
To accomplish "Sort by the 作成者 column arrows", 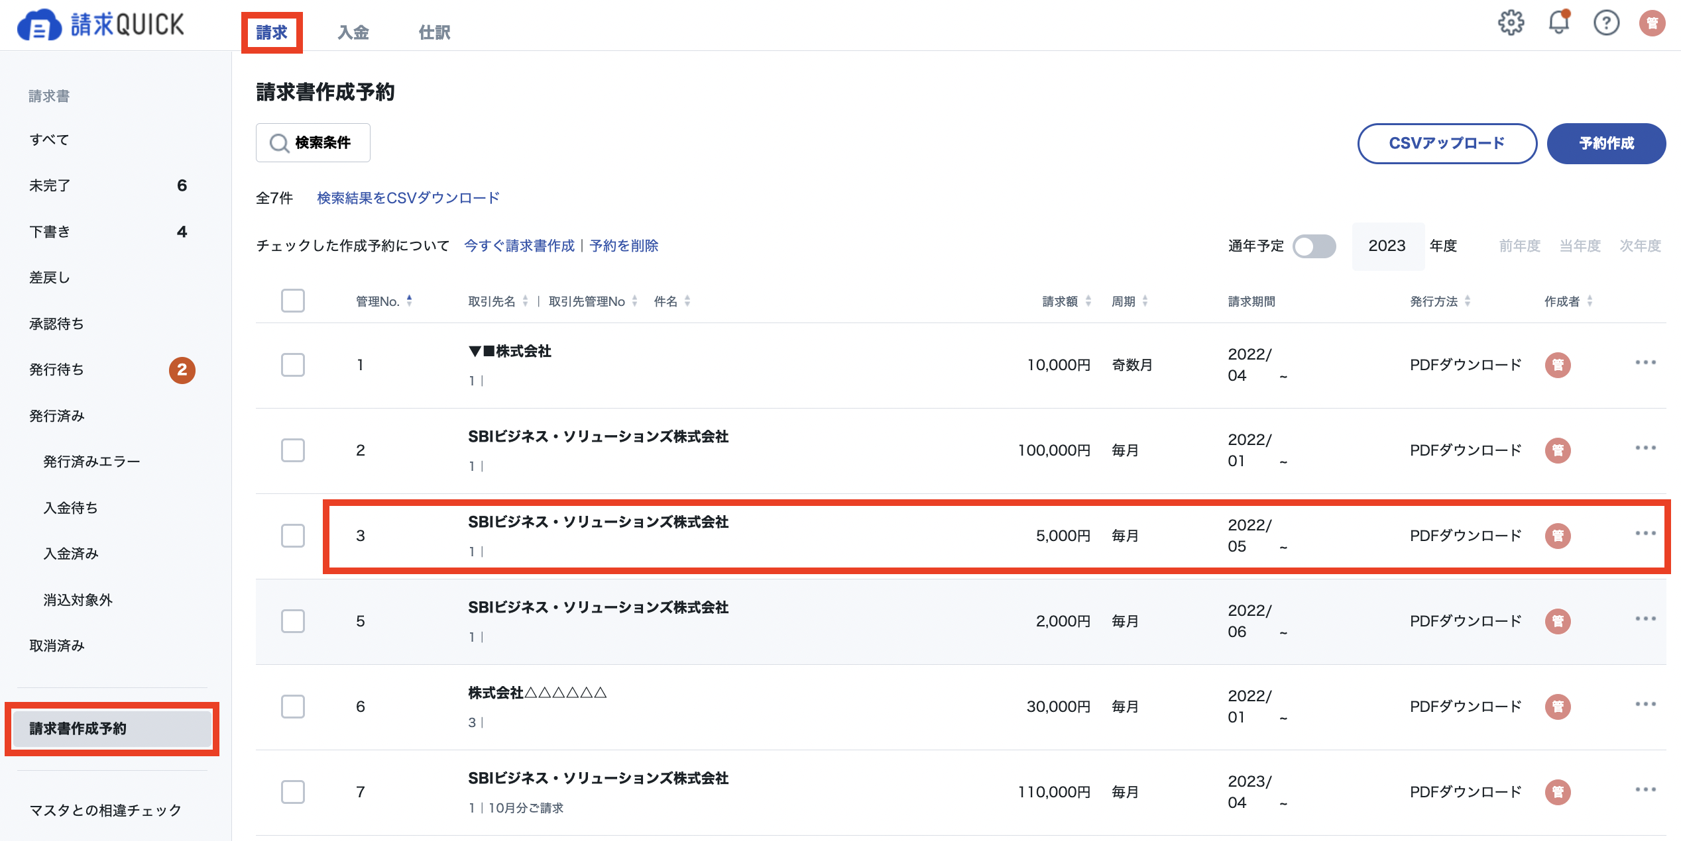I will click(x=1590, y=301).
